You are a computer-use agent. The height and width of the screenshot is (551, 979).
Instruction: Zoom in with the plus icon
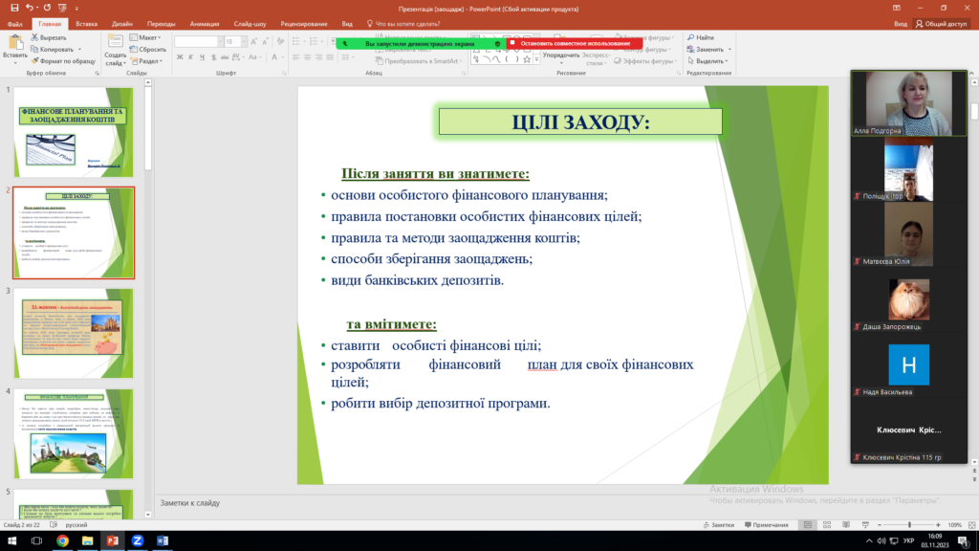click(939, 525)
